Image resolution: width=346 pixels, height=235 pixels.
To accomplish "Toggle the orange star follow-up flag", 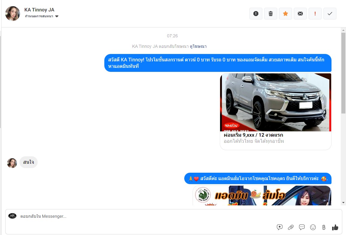I will (285, 14).
